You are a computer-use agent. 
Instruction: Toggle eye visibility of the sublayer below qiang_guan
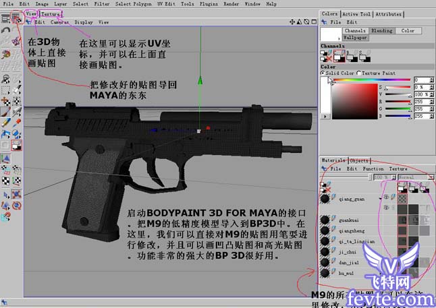point(386,208)
